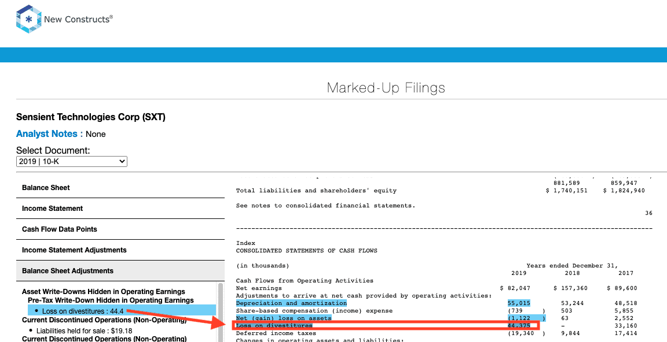This screenshot has width=667, height=342.
Task: Click 'Net earnings' row label
Action: (259, 288)
